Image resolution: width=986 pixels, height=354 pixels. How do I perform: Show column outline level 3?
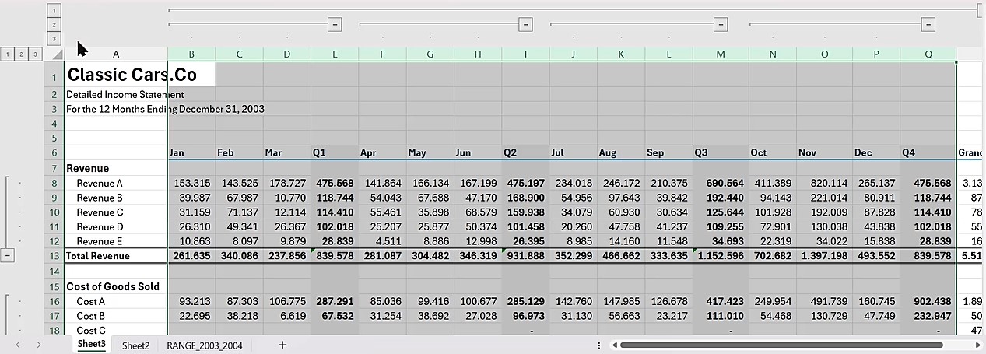point(54,38)
